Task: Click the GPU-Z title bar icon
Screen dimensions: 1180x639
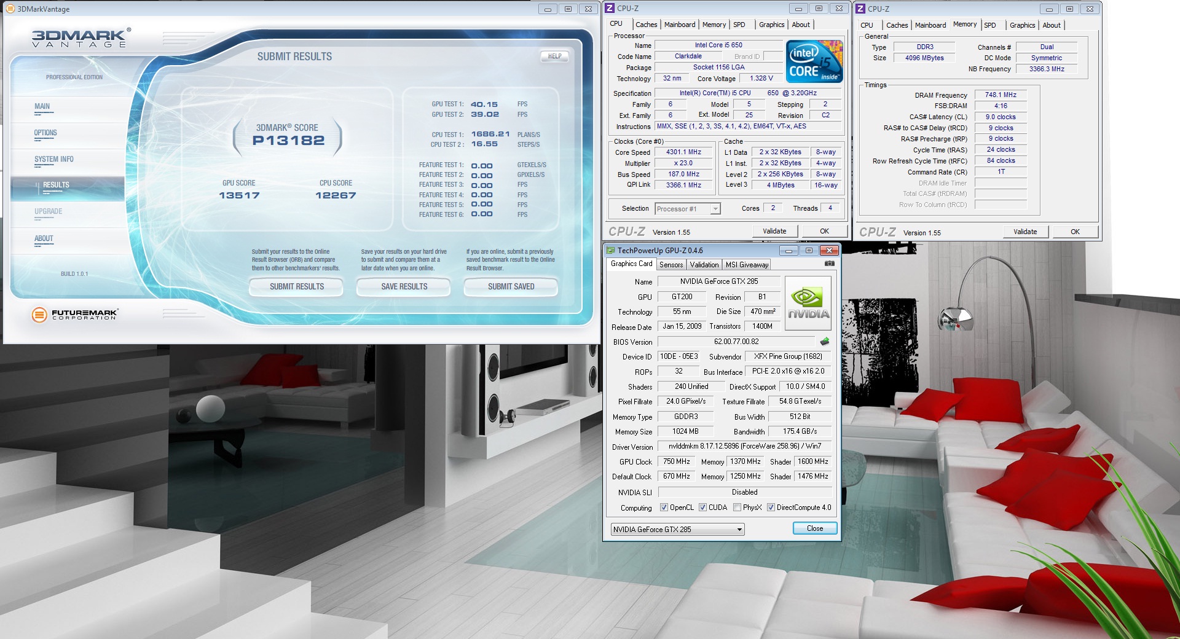Action: click(610, 250)
